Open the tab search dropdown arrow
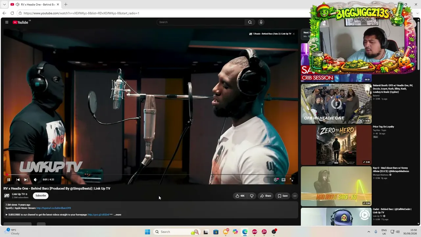 coord(4,5)
